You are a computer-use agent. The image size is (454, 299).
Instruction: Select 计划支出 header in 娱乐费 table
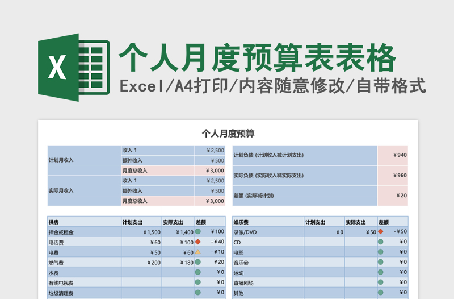point(324,222)
